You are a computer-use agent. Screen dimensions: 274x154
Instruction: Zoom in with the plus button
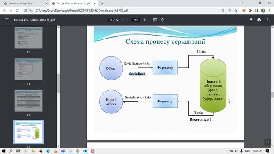[x=144, y=20]
